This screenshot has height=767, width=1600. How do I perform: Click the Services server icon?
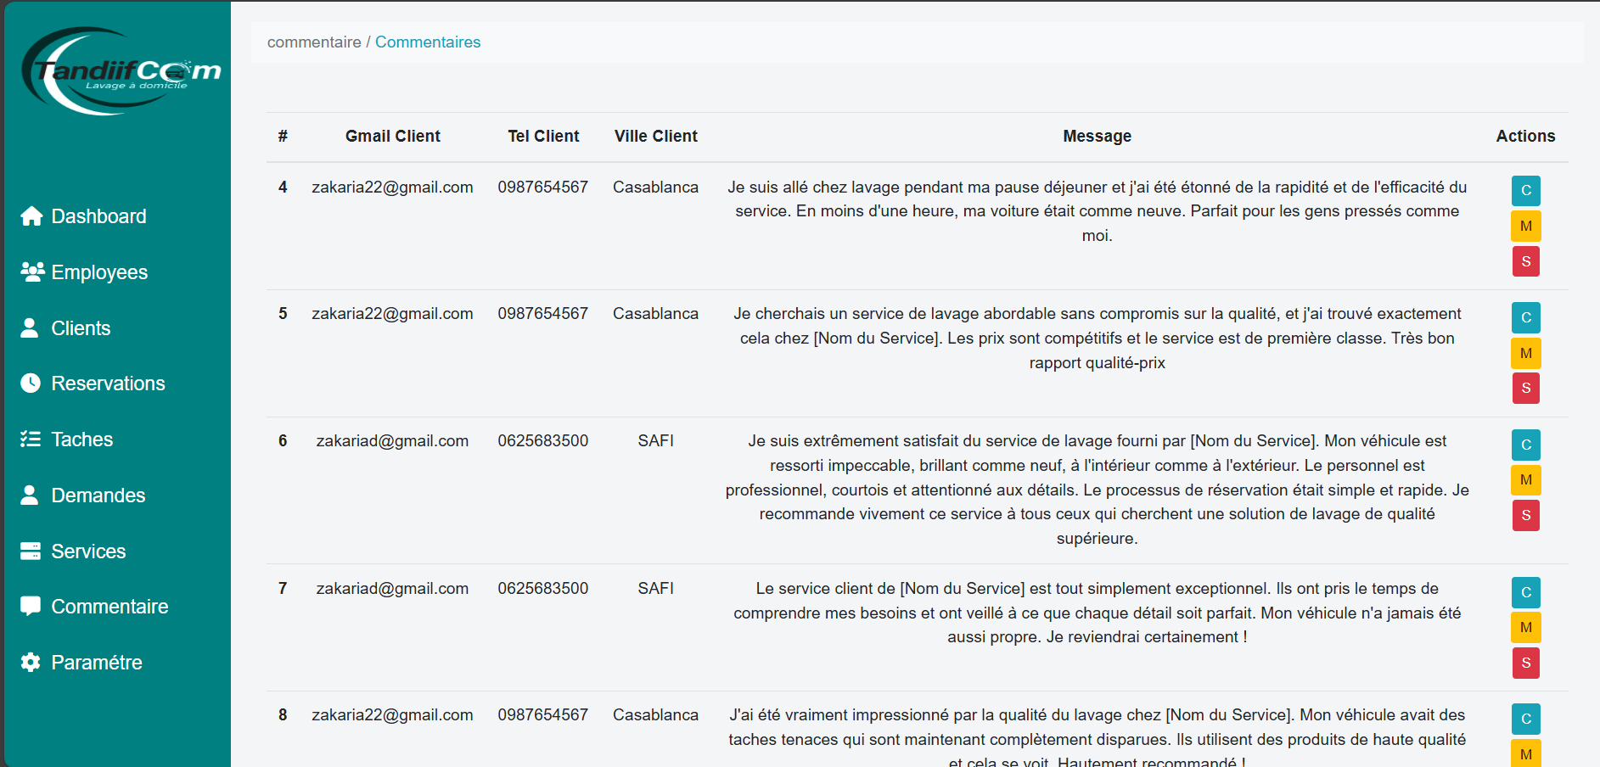click(31, 551)
